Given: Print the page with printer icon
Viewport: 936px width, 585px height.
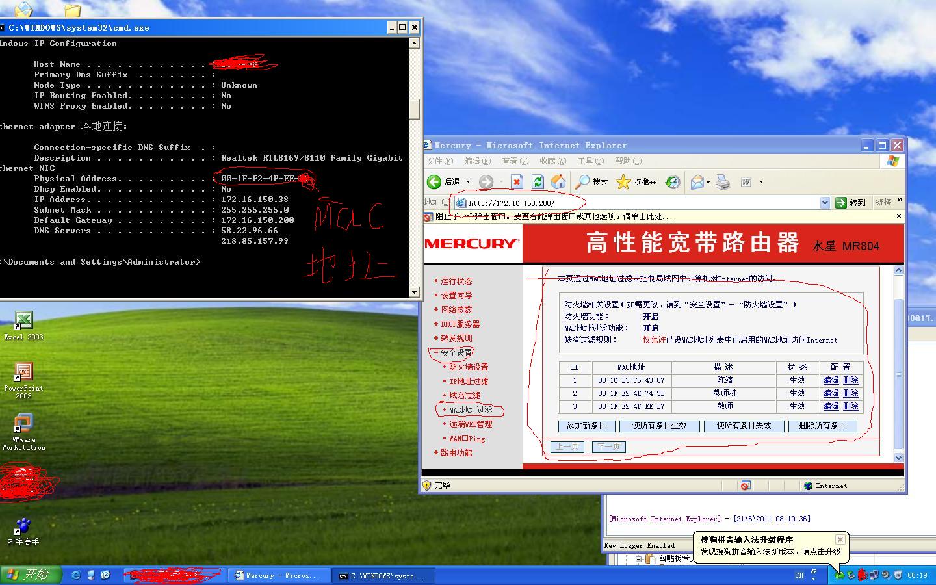Looking at the screenshot, I should pos(723,182).
